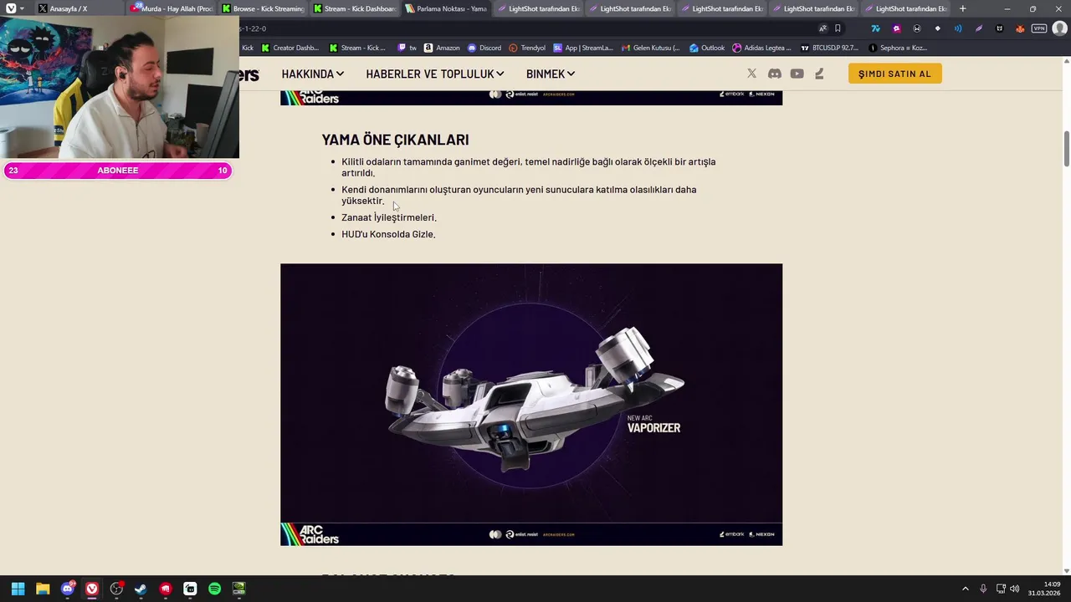
Task: Open the X (Twitter) social icon in site header
Action: point(751,74)
